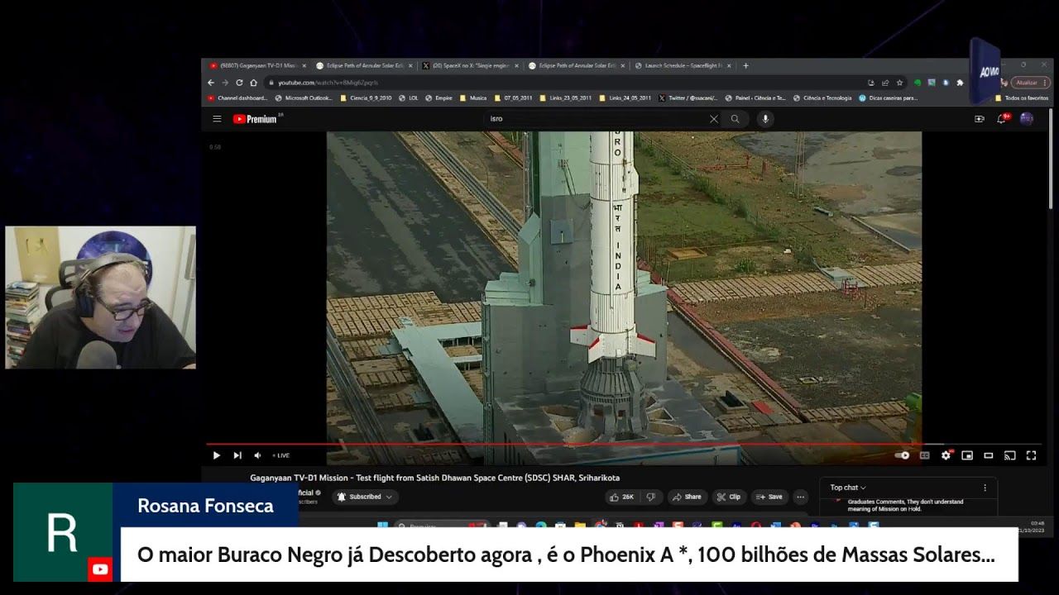Select the Chat menu three-dot icon
Image resolution: width=1059 pixels, height=595 pixels.
click(x=984, y=488)
